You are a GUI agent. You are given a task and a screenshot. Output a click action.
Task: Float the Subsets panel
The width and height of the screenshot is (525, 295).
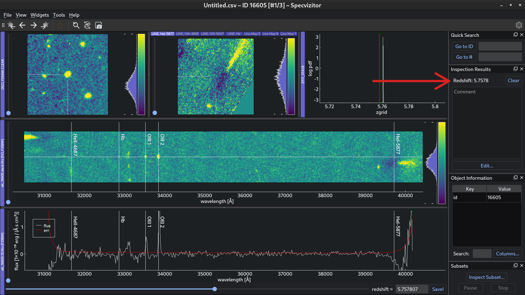[515, 266]
